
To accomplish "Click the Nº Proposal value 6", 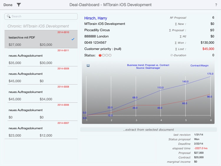I will click(x=213, y=17).
